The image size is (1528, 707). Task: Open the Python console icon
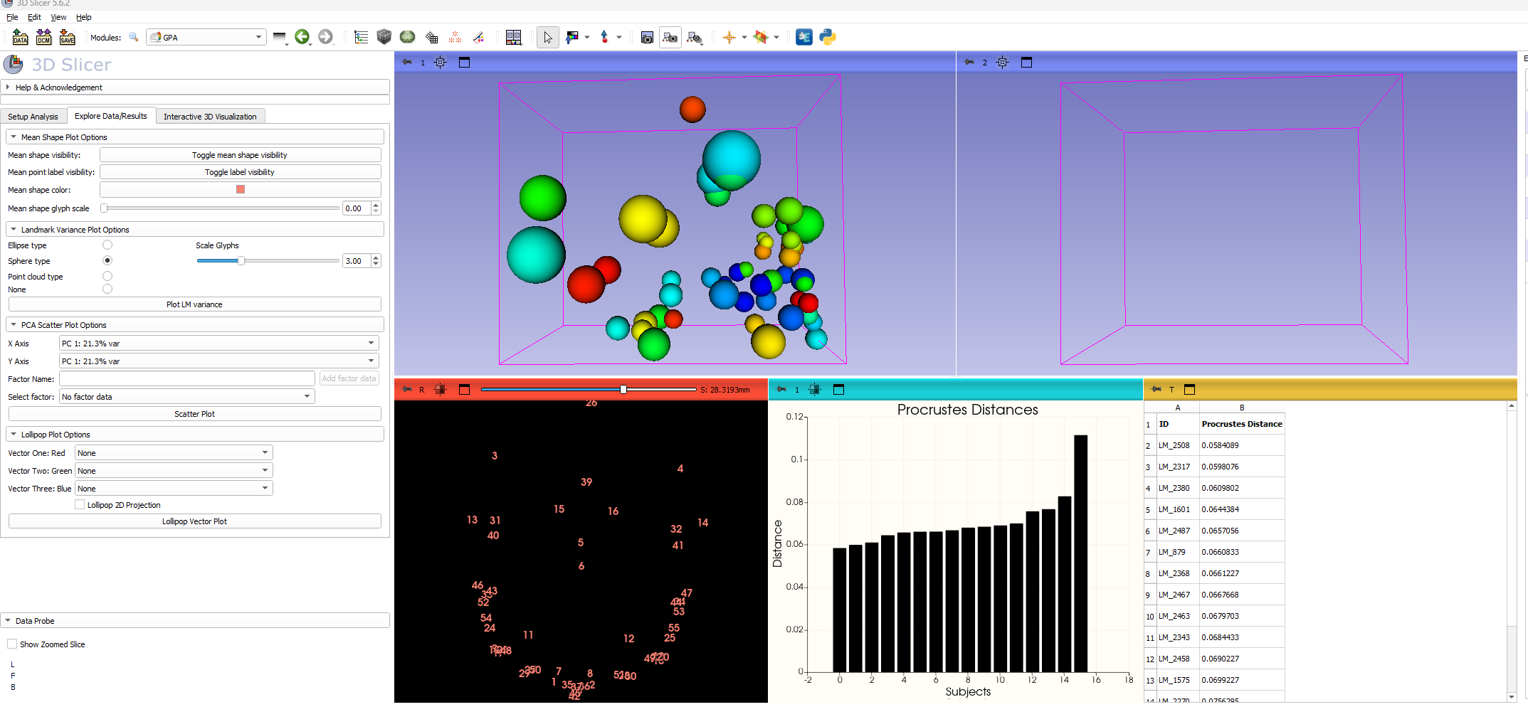coord(827,37)
